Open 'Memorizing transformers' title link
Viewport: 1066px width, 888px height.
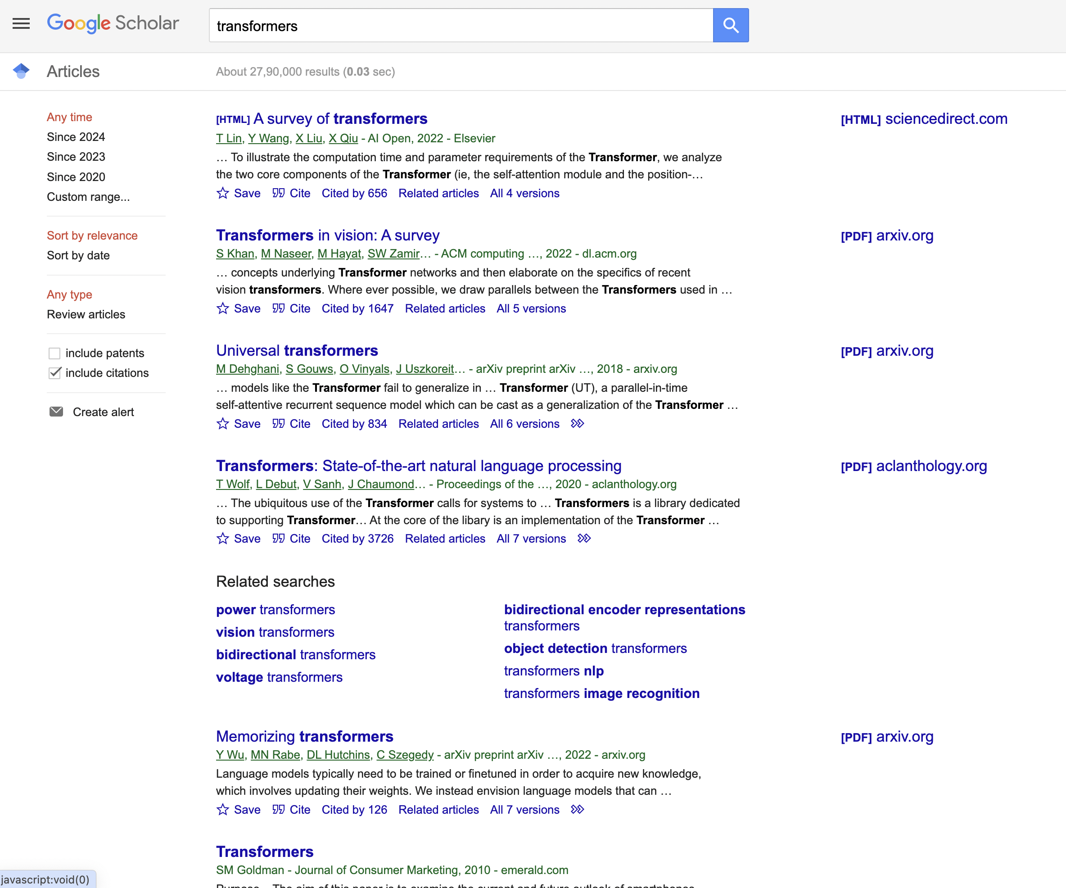pos(305,737)
